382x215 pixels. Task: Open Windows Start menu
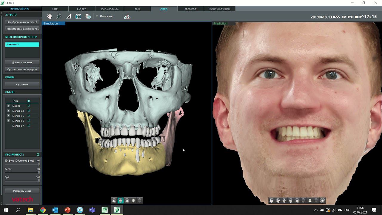[x=6, y=210]
